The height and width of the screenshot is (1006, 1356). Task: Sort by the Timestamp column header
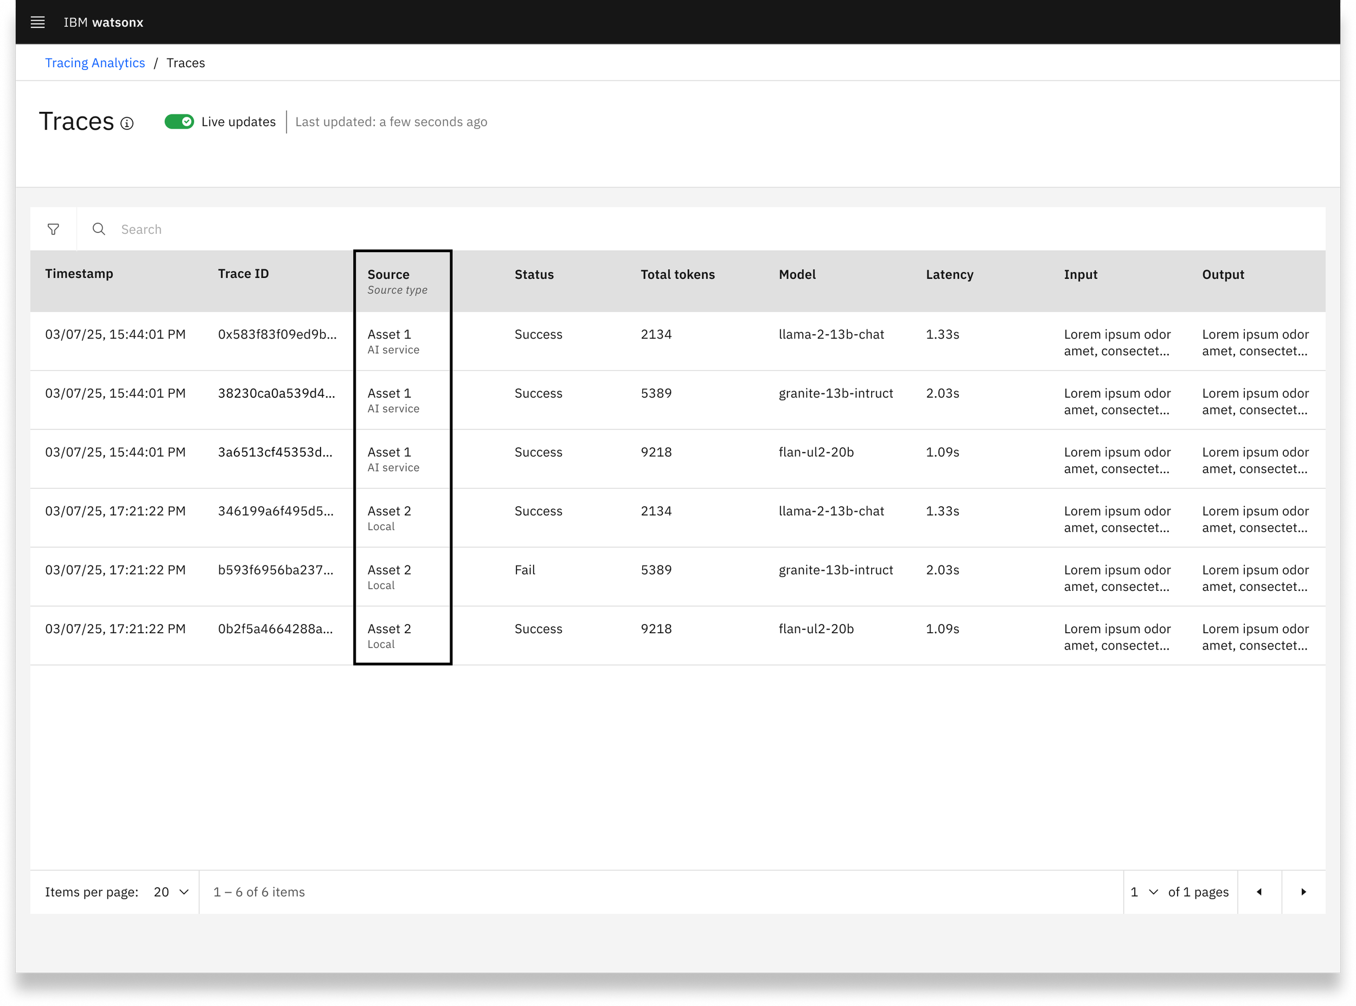tap(79, 274)
